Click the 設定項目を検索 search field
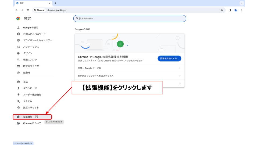Image resolution: width=258 pixels, height=145 pixels. tap(130, 19)
